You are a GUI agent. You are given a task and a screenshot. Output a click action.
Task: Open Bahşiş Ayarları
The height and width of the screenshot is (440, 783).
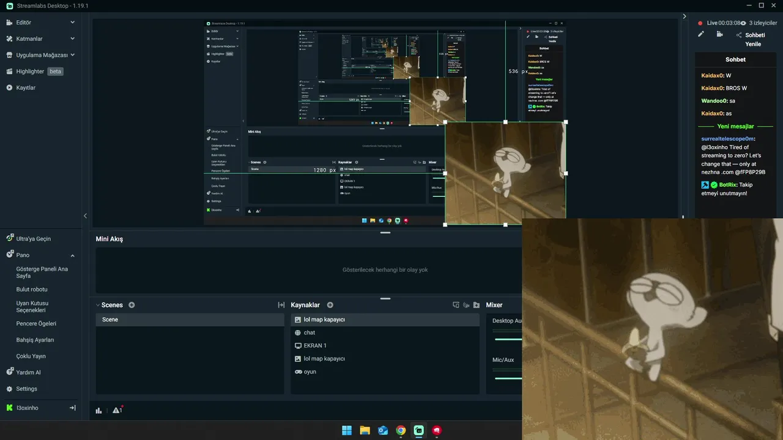tap(35, 340)
